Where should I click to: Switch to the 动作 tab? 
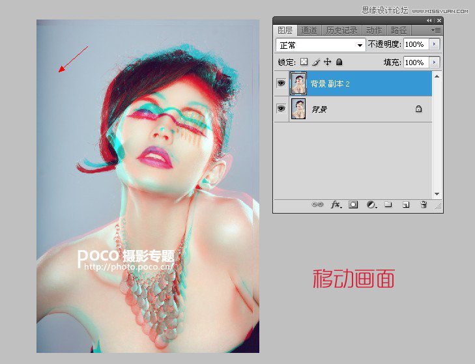pos(374,31)
